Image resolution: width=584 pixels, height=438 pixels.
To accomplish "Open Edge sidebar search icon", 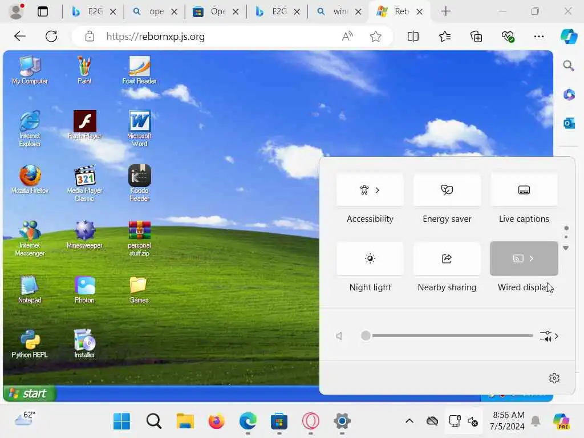I will coord(569,66).
